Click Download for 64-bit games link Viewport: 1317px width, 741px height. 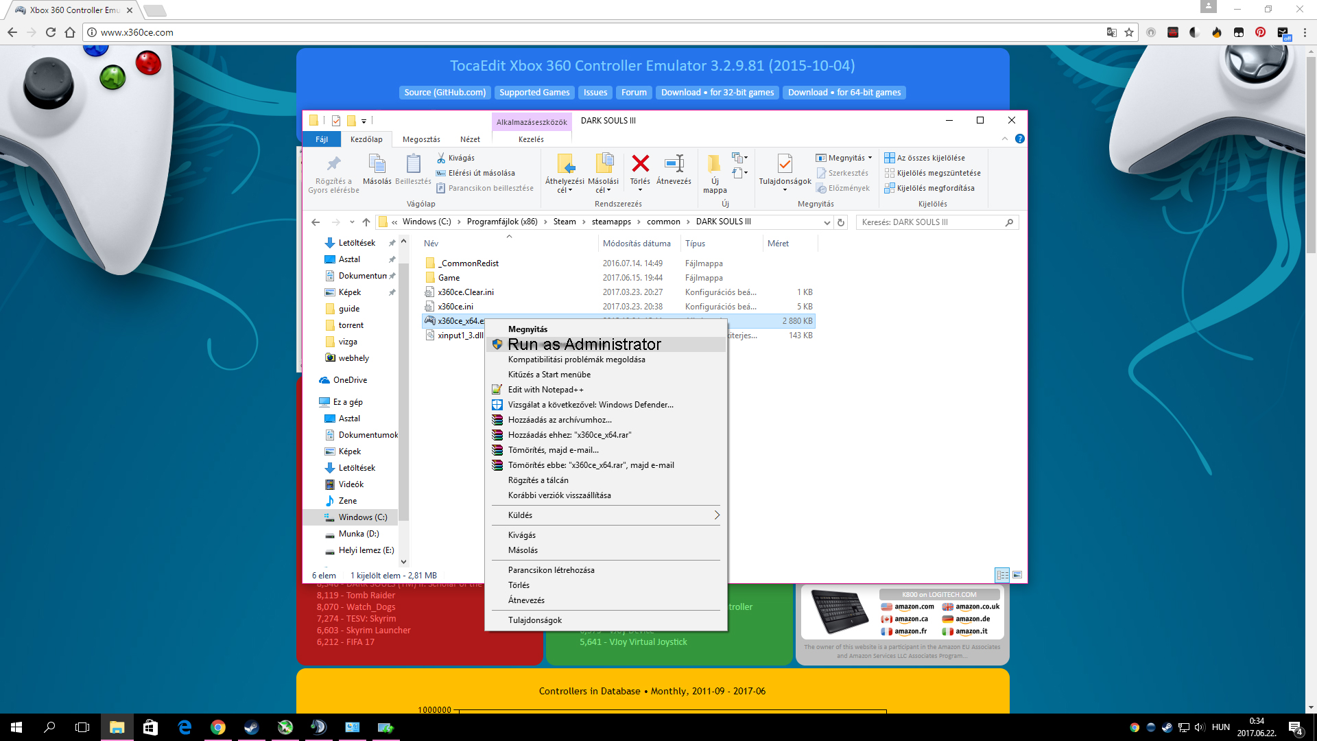844,93
